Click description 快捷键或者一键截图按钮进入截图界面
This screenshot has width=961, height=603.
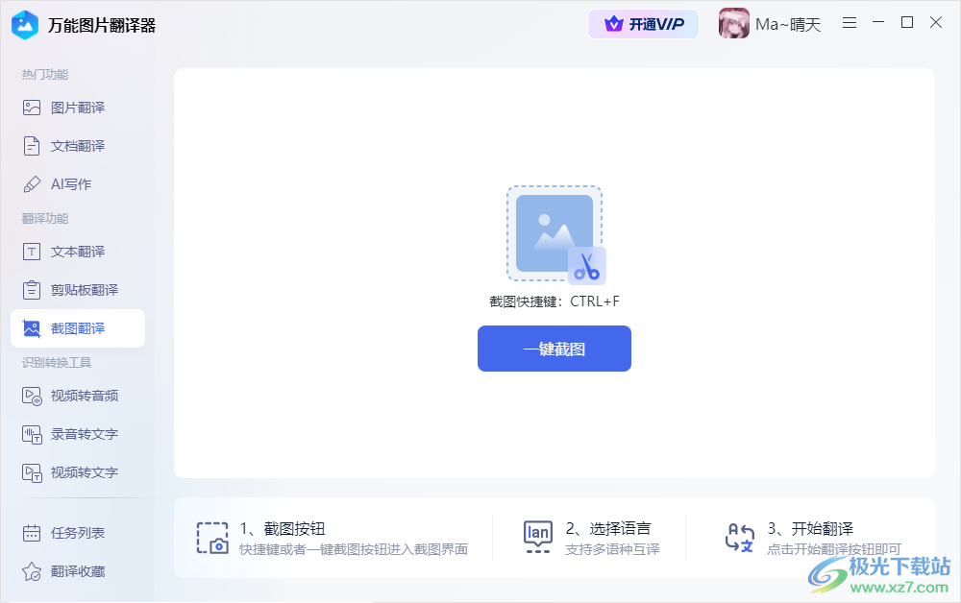[354, 550]
